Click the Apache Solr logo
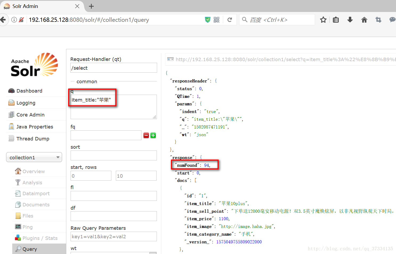The image size is (396, 254). coord(34,65)
